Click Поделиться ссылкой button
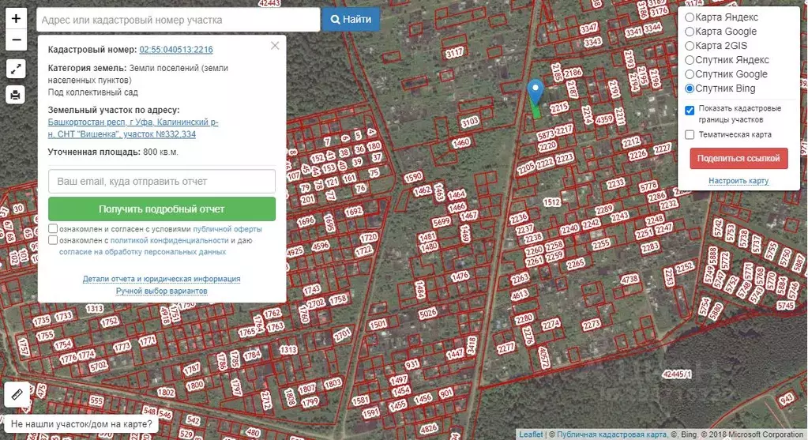Viewport: 808px width, 440px height. 738,158
